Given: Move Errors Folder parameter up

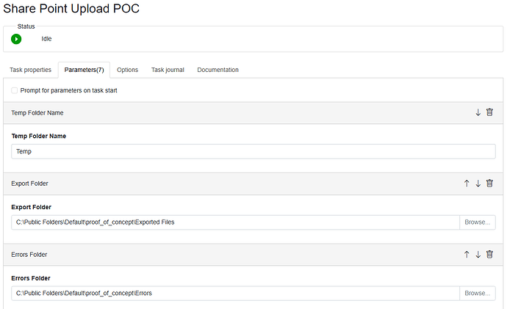Looking at the screenshot, I should 467,255.
